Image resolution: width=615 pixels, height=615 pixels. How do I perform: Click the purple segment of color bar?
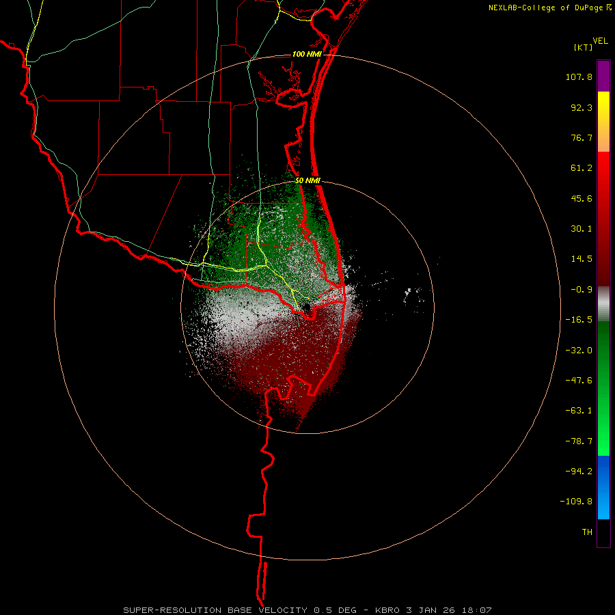click(603, 76)
